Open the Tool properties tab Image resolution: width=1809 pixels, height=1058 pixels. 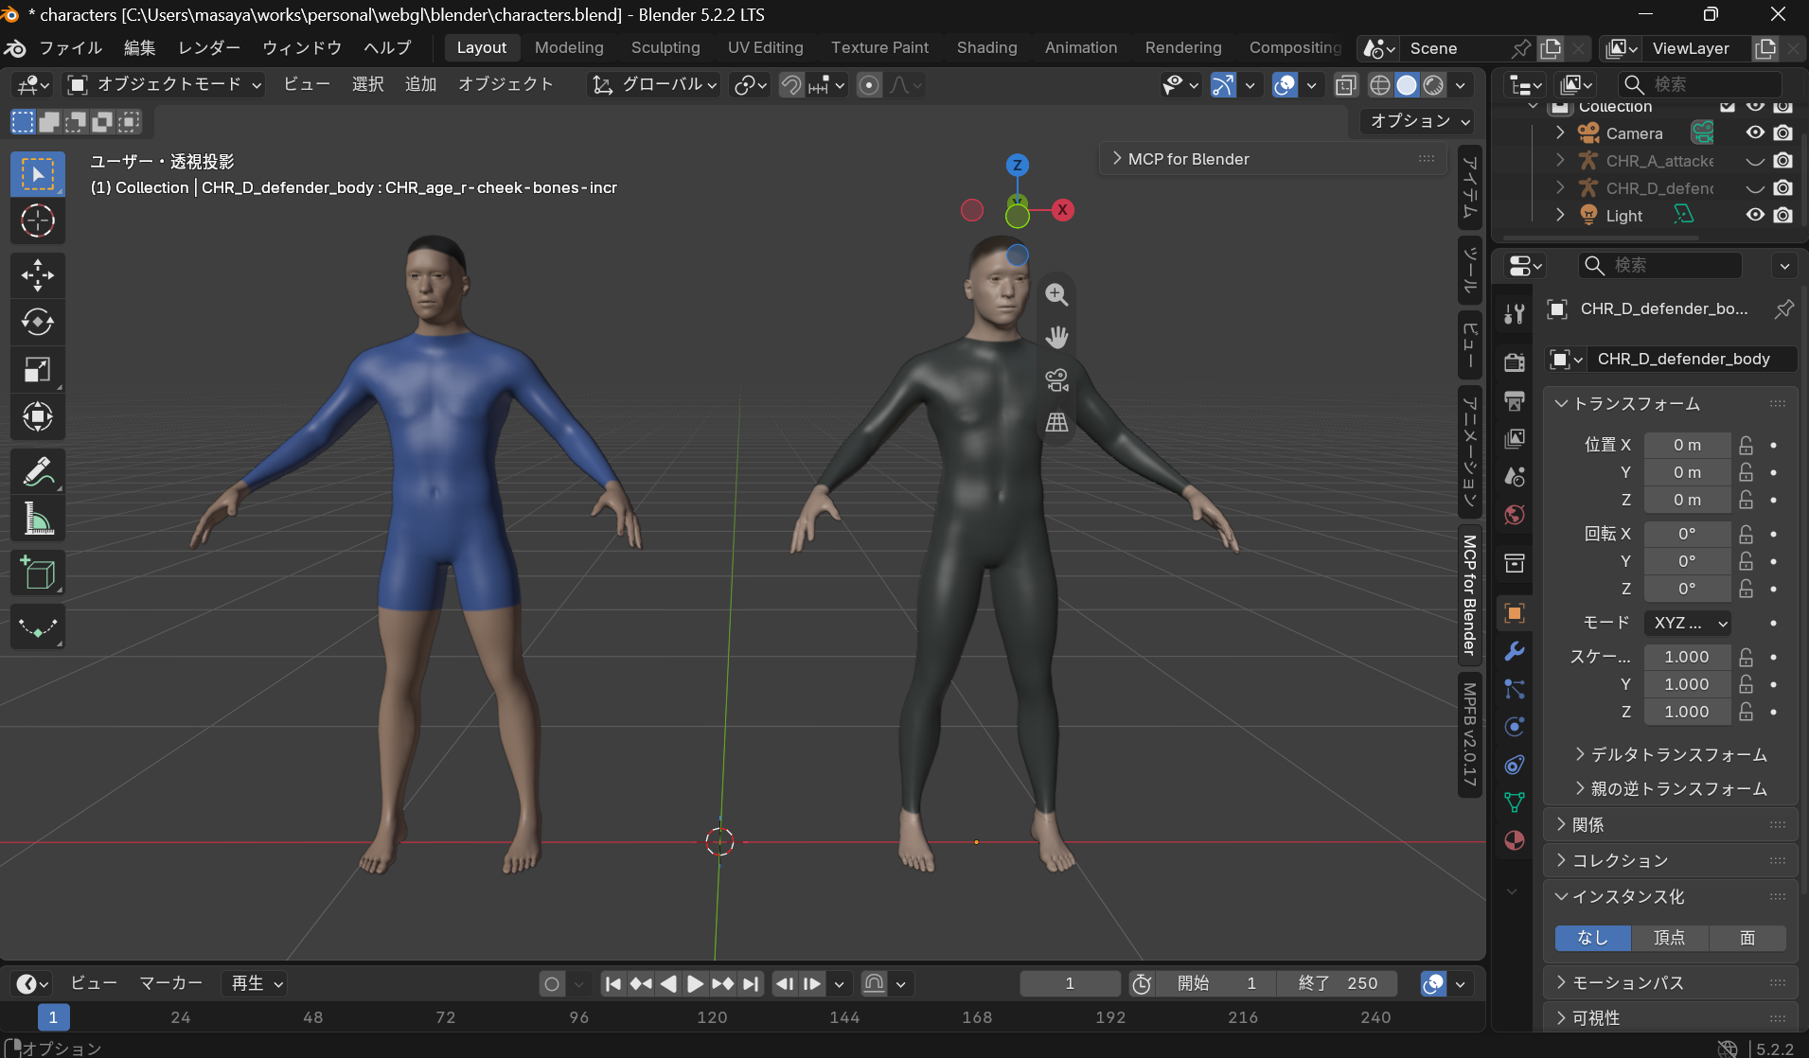1515,313
